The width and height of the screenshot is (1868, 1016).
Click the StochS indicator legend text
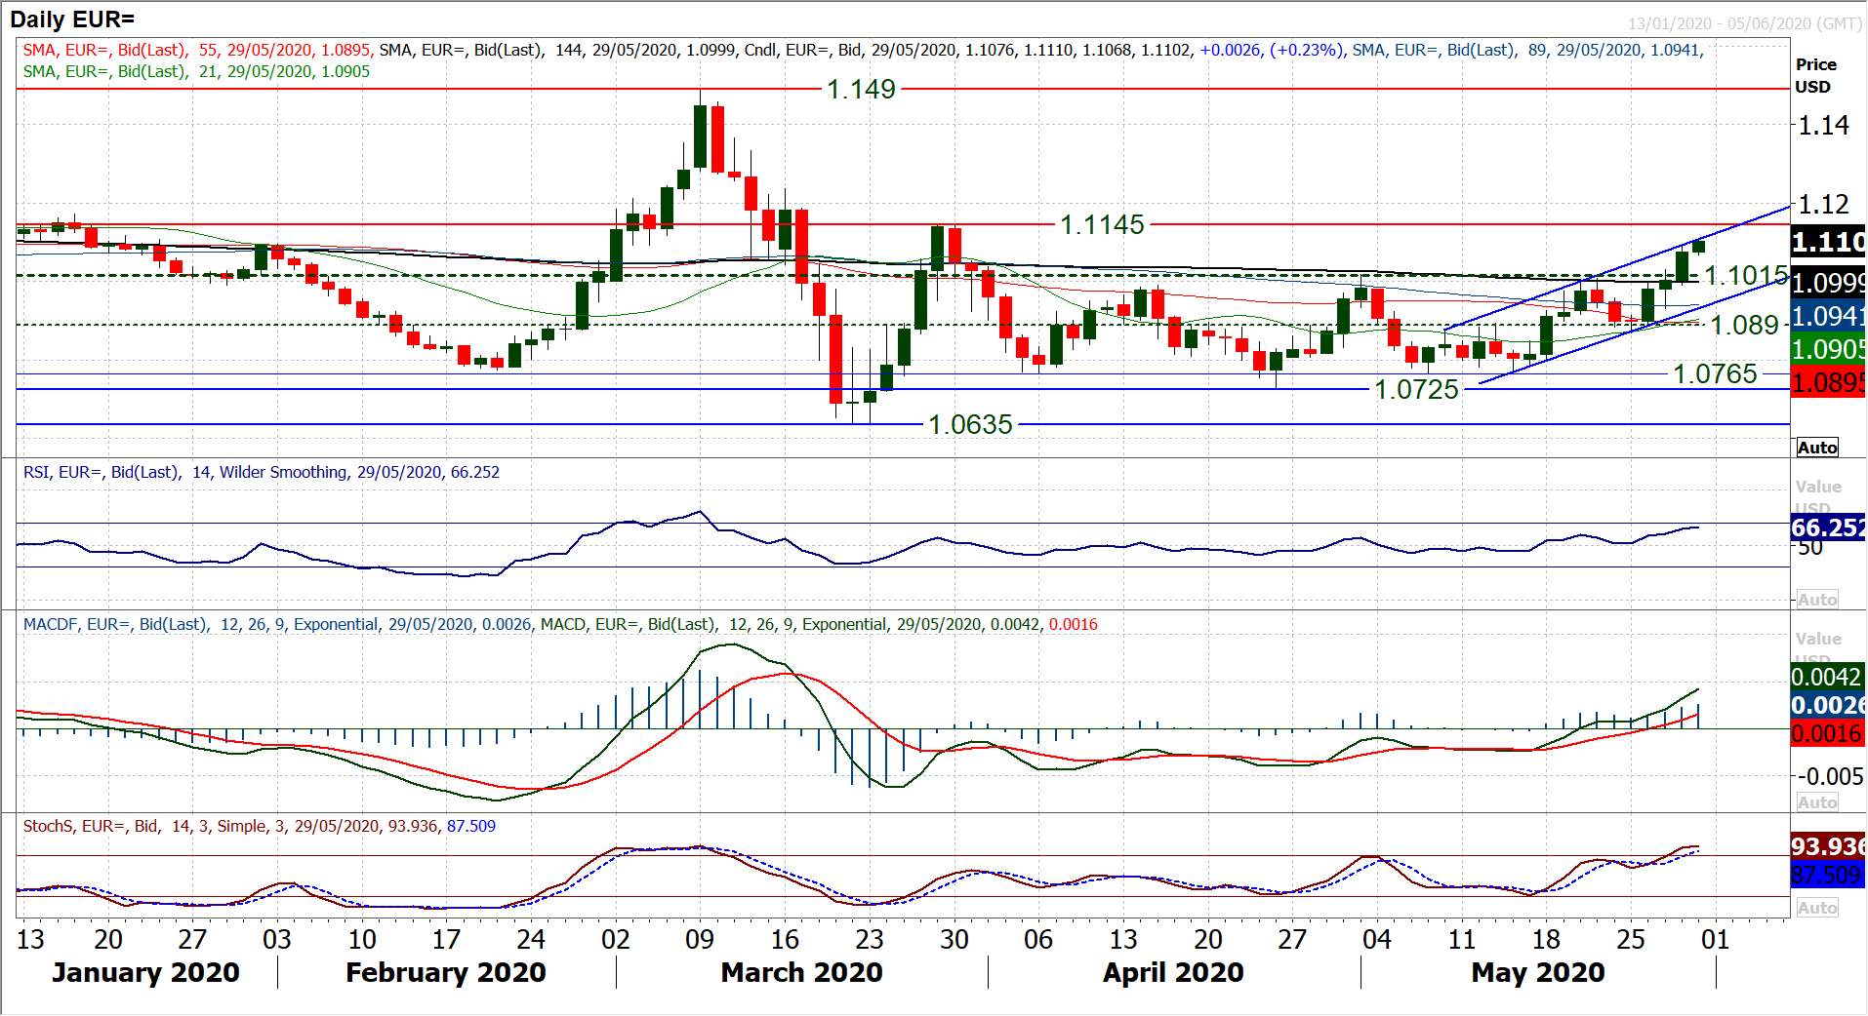(x=259, y=827)
